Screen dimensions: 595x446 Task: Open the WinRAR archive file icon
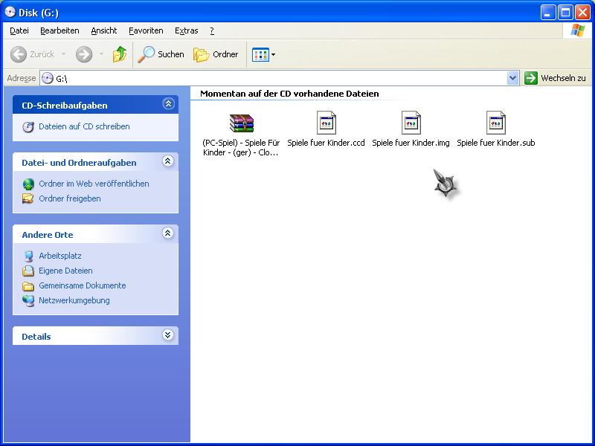click(241, 123)
